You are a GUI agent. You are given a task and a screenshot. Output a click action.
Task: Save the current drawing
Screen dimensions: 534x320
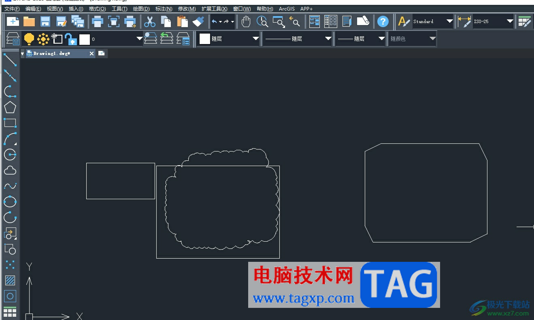[x=45, y=21]
